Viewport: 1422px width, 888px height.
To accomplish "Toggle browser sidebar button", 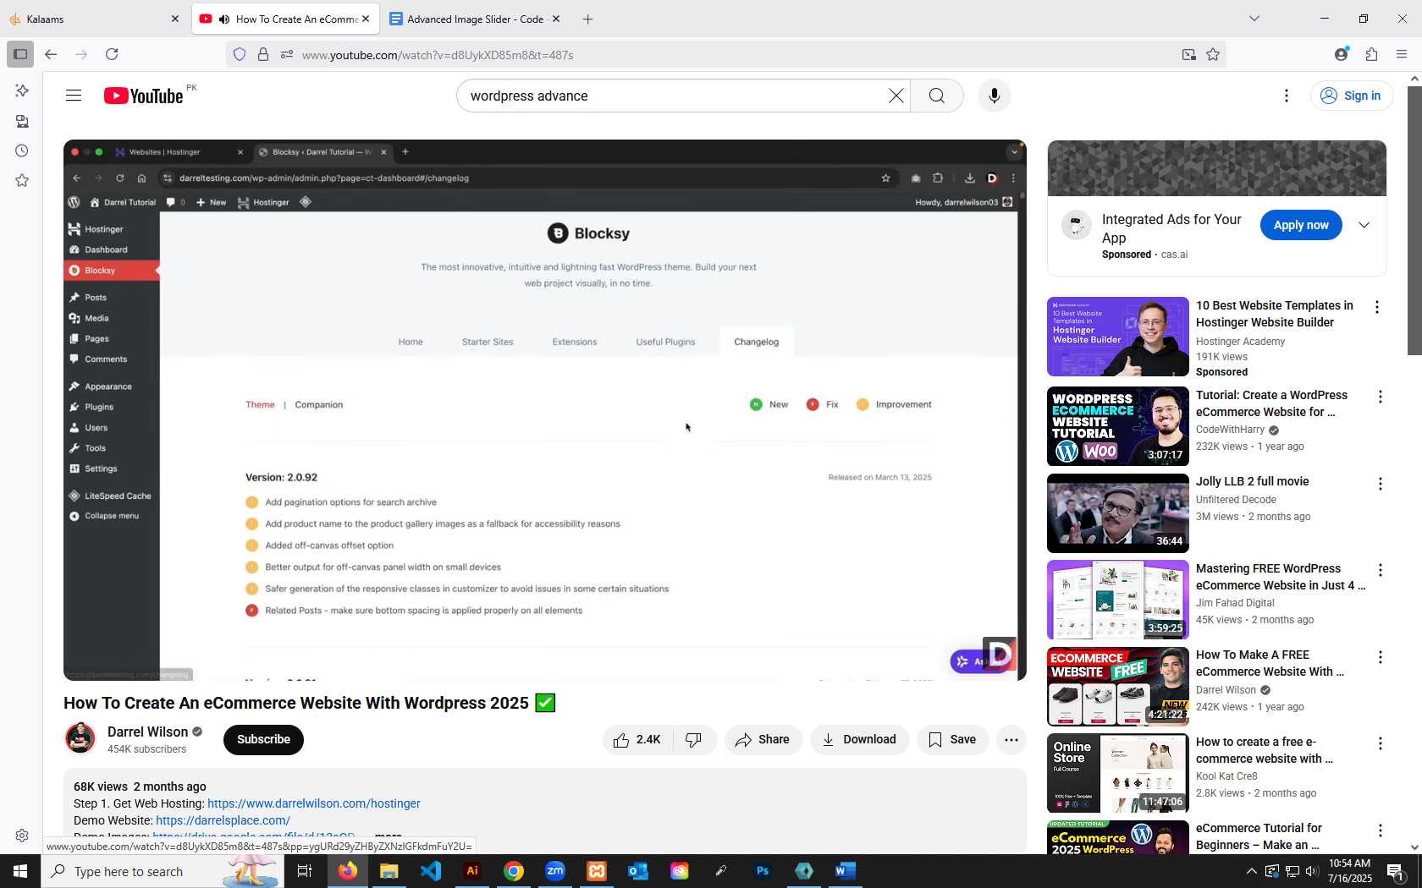I will 20,54.
